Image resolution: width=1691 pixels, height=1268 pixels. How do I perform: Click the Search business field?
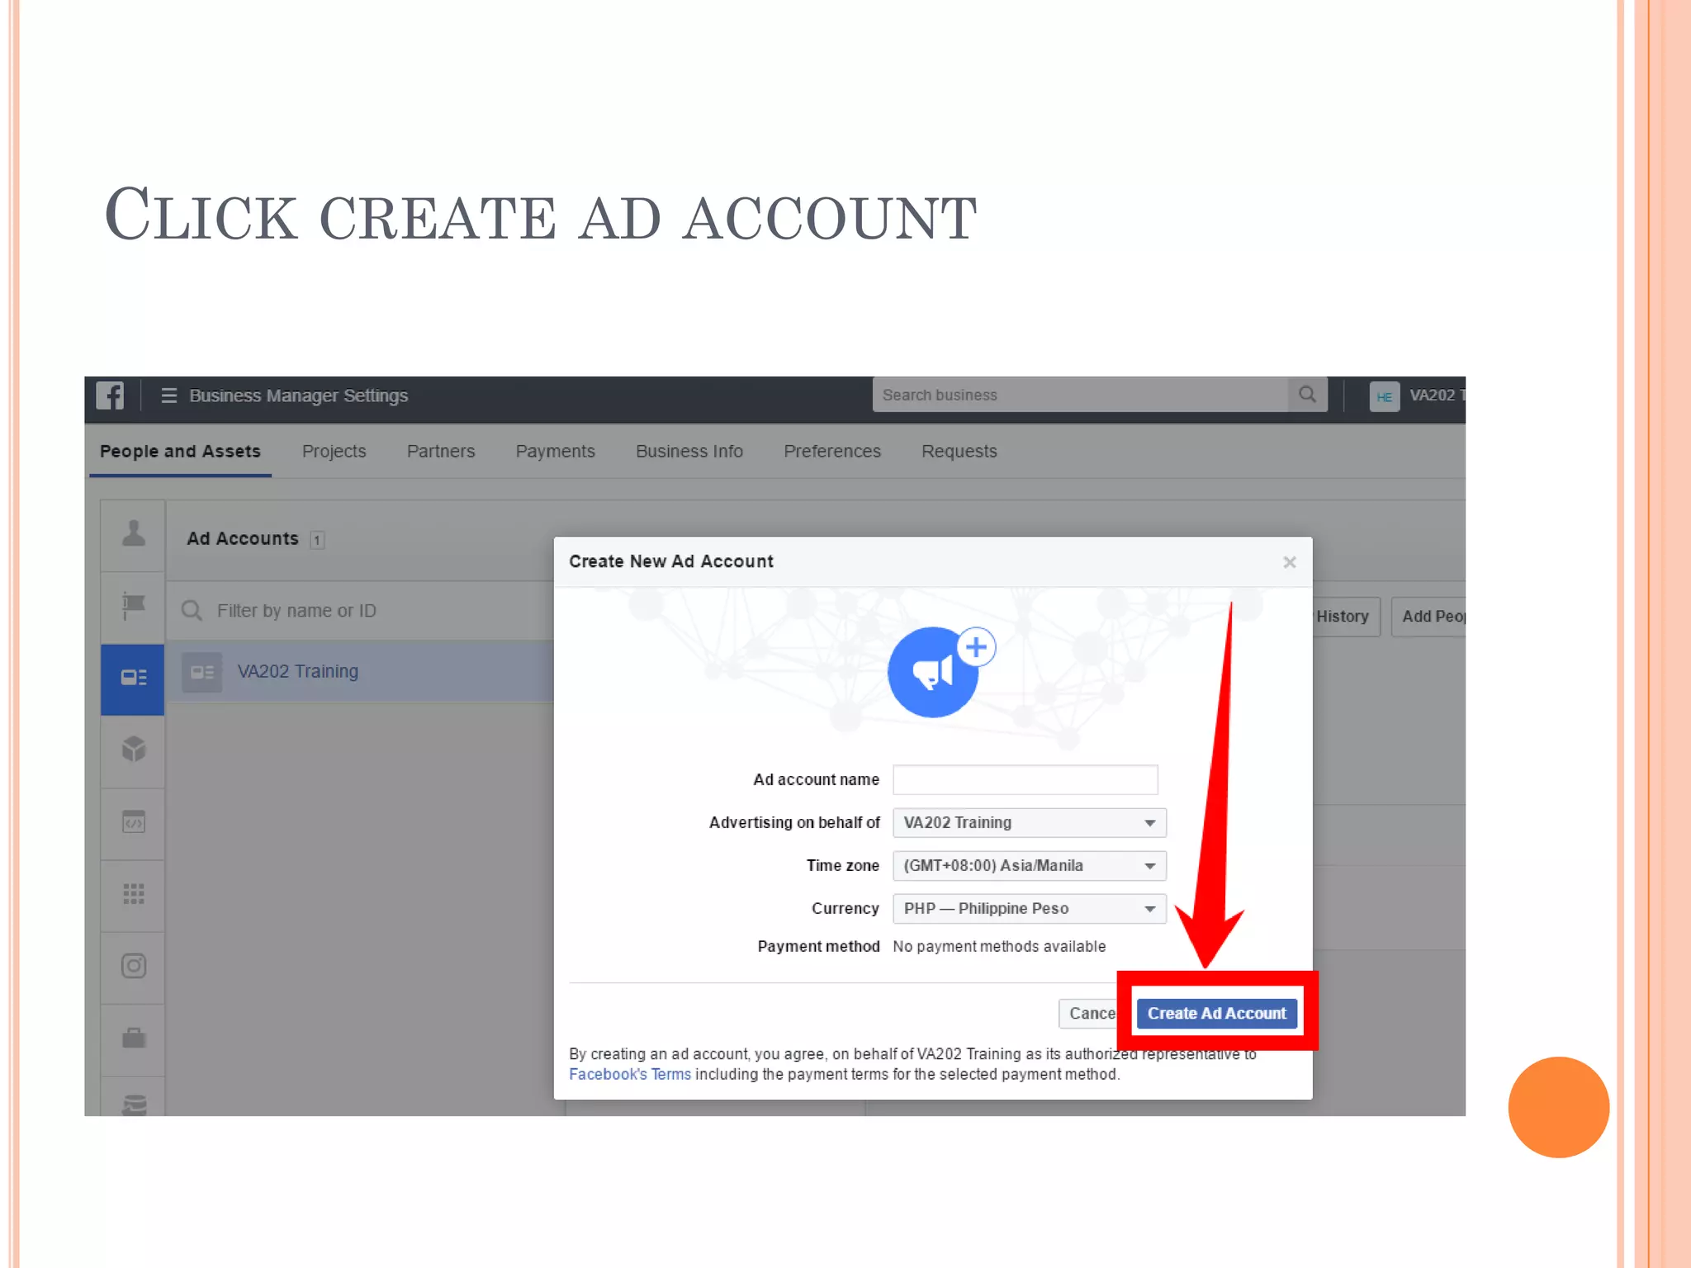pos(1080,395)
